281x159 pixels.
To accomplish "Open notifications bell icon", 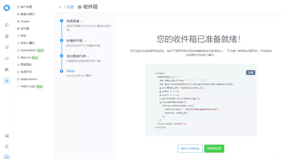I will (7, 146).
